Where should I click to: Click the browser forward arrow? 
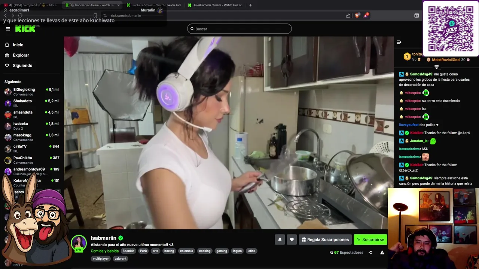(x=12, y=16)
